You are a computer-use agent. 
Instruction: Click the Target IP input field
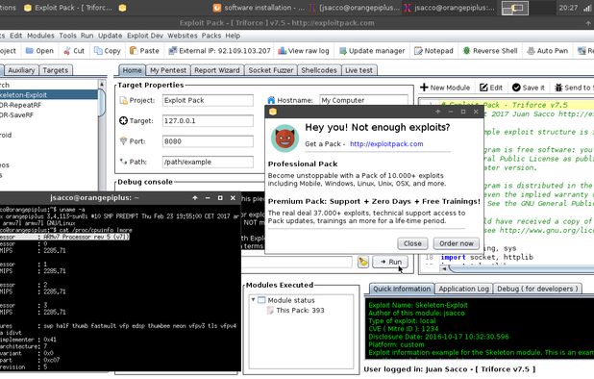click(x=208, y=121)
